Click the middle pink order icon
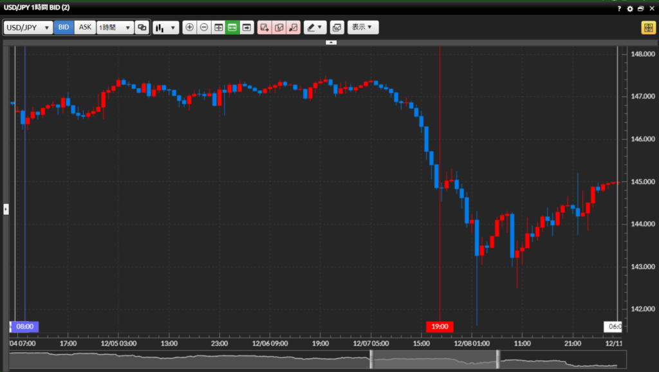Image resolution: width=659 pixels, height=372 pixels. [x=279, y=28]
